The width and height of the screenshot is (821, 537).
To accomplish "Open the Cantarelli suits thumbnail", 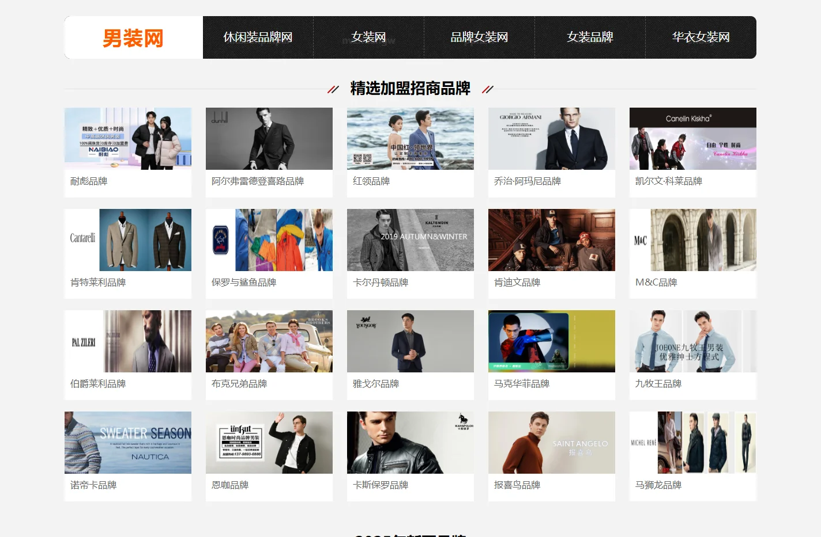I will [128, 240].
